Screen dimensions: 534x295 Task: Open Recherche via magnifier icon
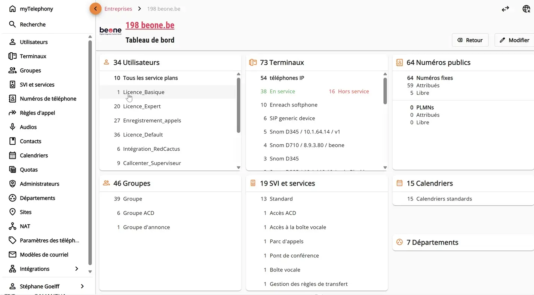point(13,24)
